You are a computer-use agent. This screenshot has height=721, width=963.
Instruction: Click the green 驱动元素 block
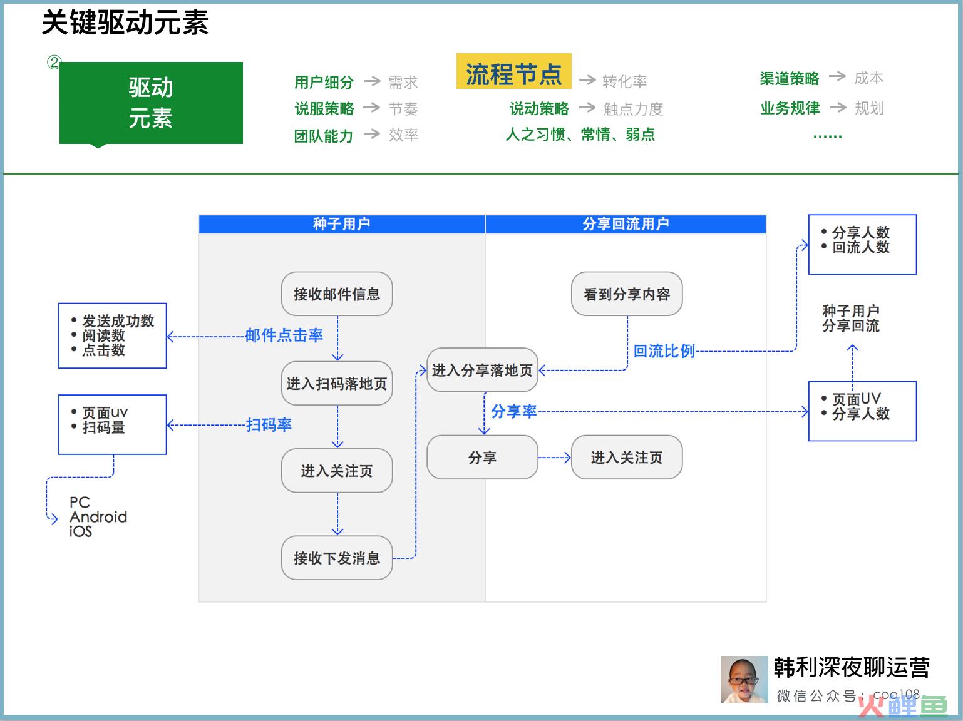[151, 103]
